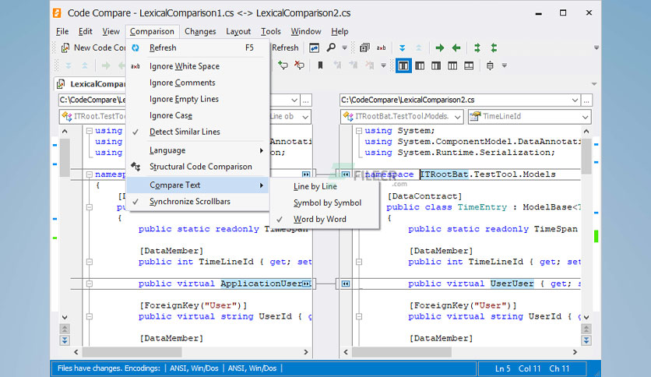Click Structural Code Comparison menu icon

pyautogui.click(x=135, y=167)
